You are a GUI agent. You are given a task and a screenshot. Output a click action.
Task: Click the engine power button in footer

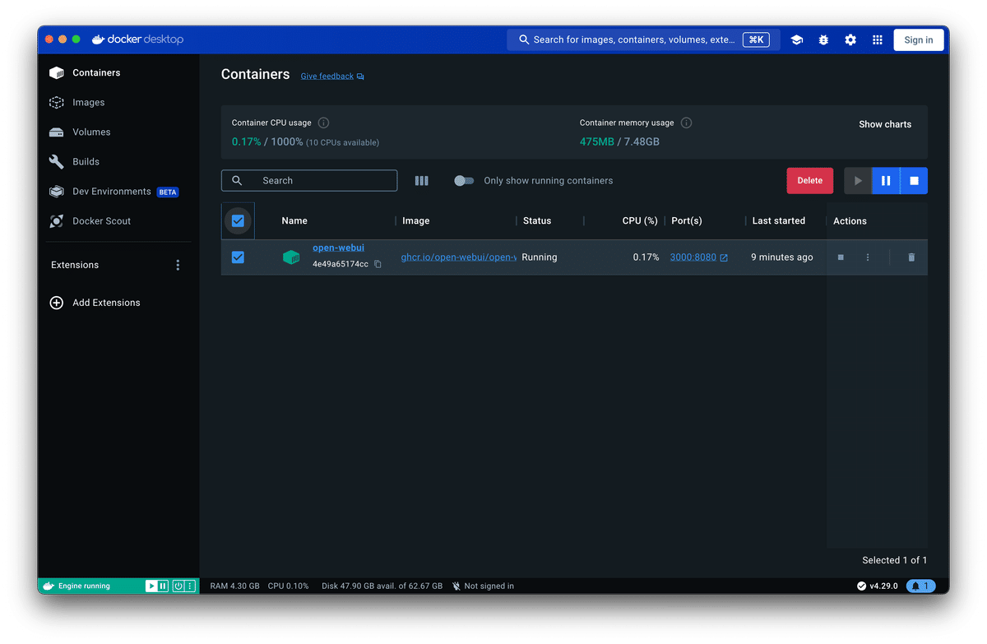[x=178, y=586]
